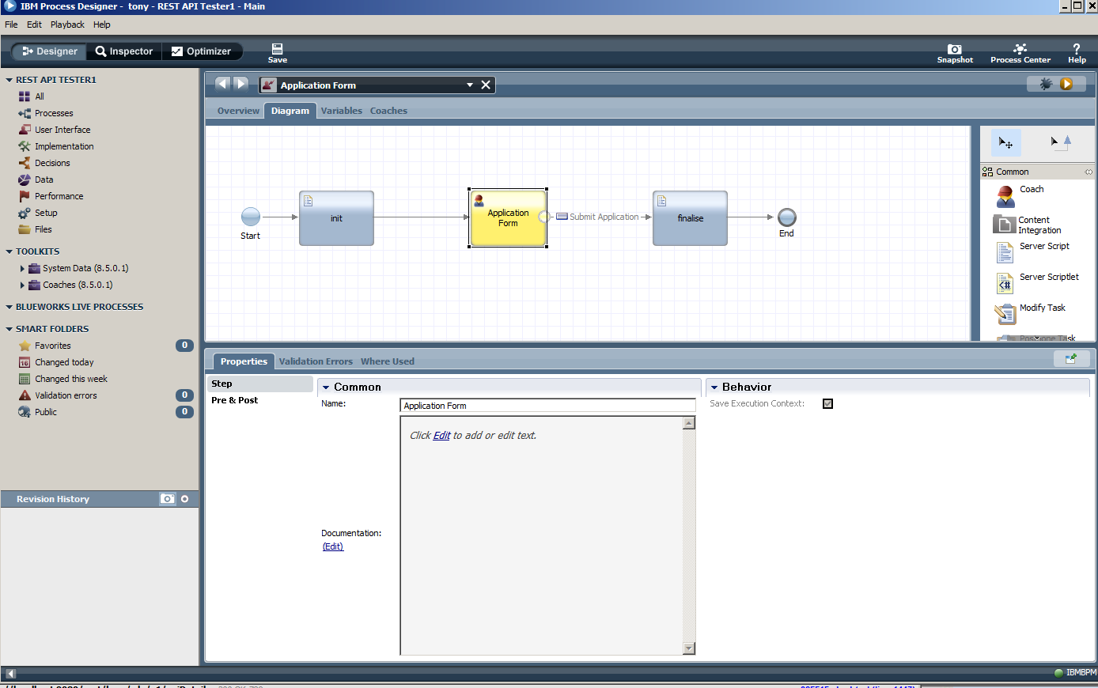1098x688 pixels.
Task: Select the sequence flow tool in palette
Action: point(1060,142)
